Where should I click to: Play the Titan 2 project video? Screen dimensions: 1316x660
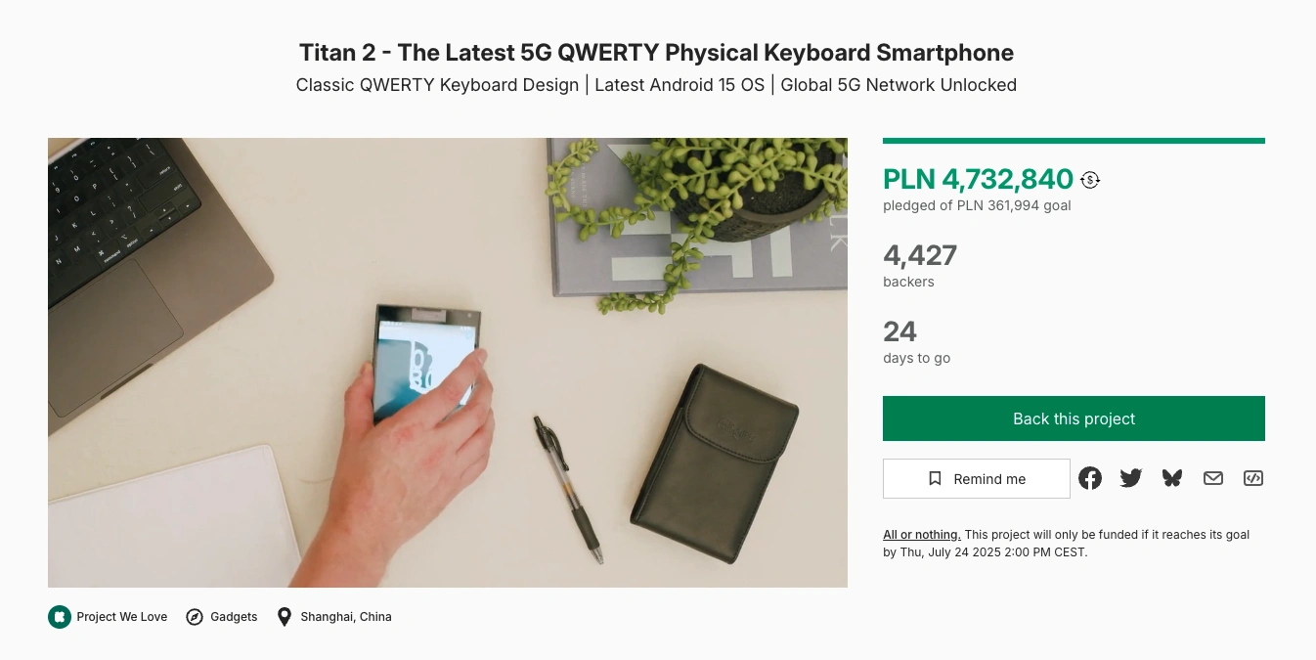tap(448, 363)
